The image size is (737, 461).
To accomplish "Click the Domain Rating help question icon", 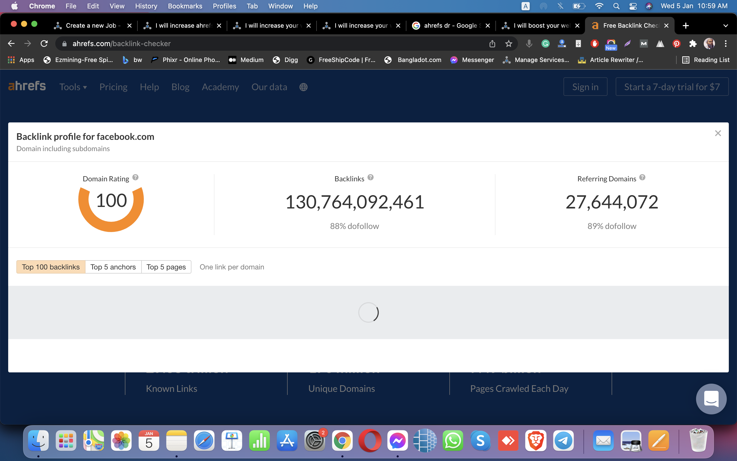I will [136, 177].
